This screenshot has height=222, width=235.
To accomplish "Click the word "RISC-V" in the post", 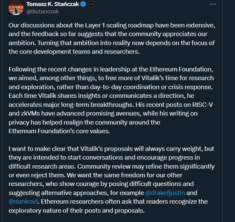I will [x=203, y=105].
